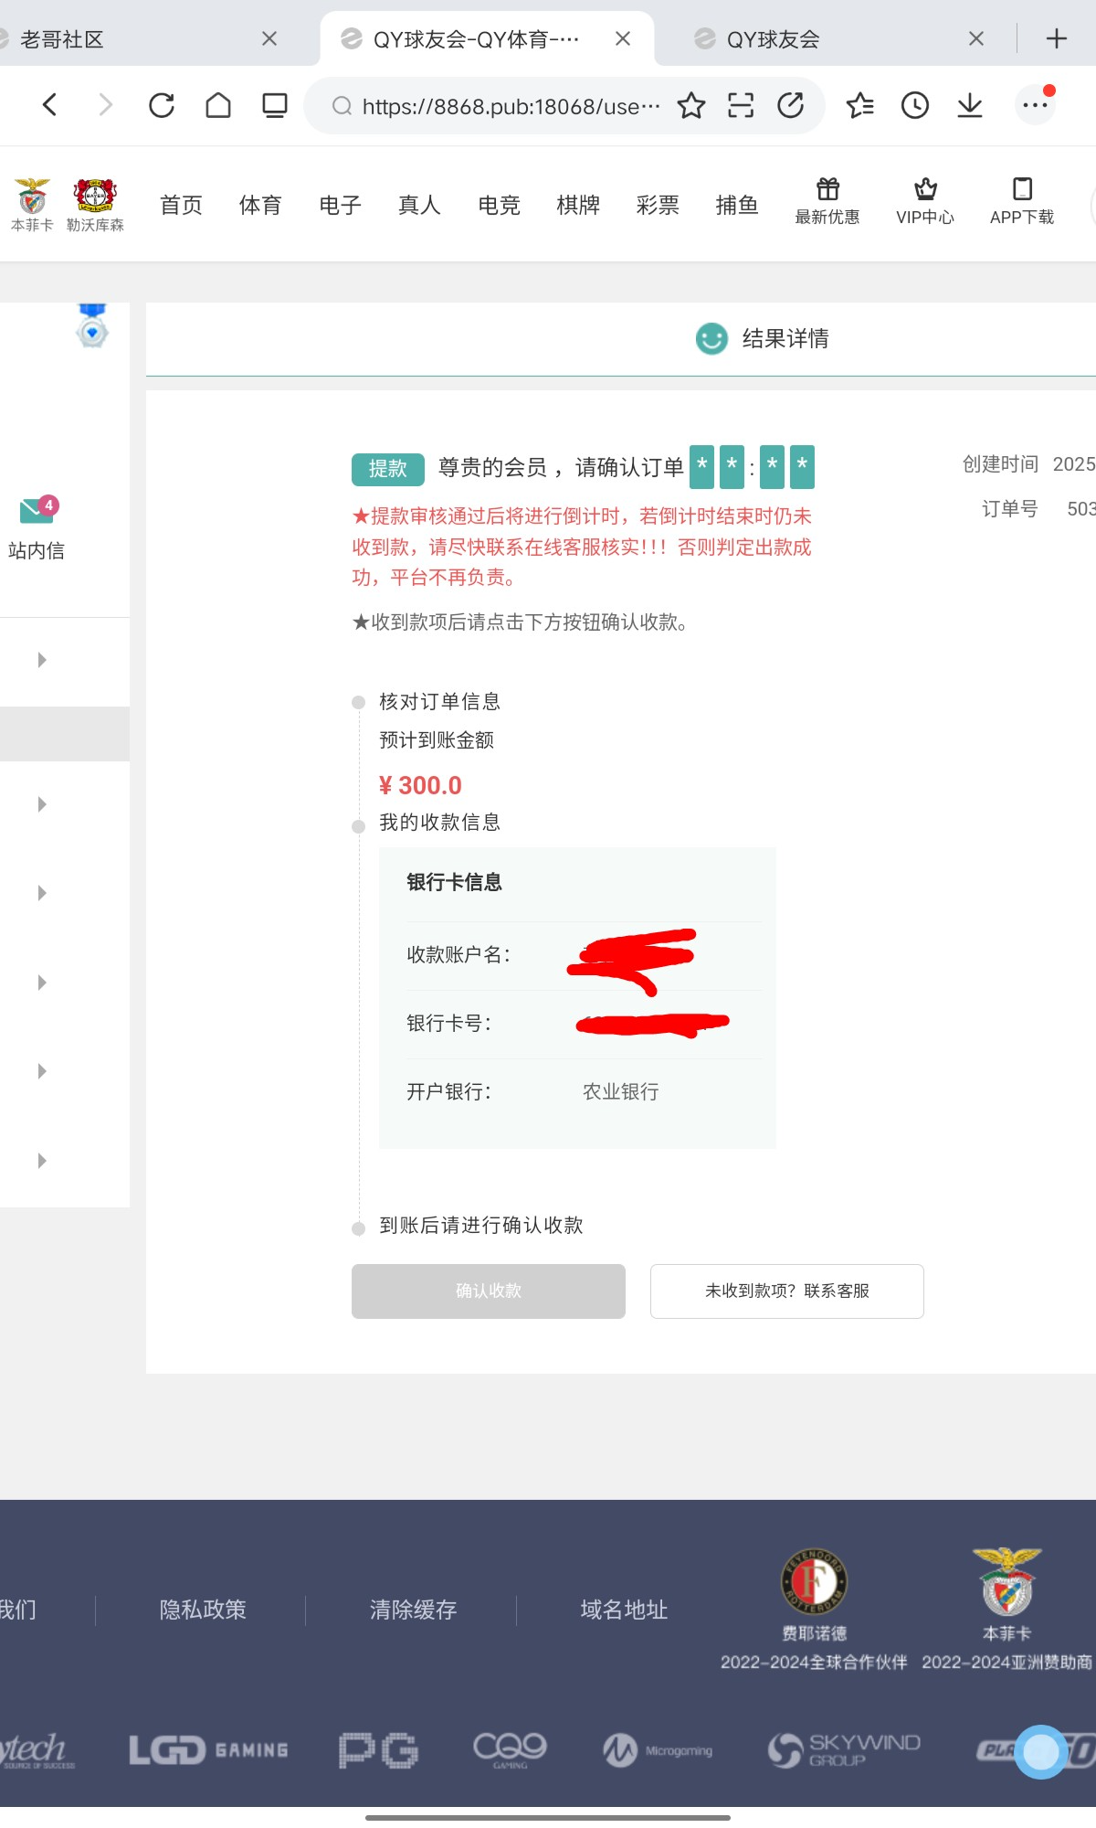
Task: Reload the page with the refresh icon
Action: coord(162,106)
